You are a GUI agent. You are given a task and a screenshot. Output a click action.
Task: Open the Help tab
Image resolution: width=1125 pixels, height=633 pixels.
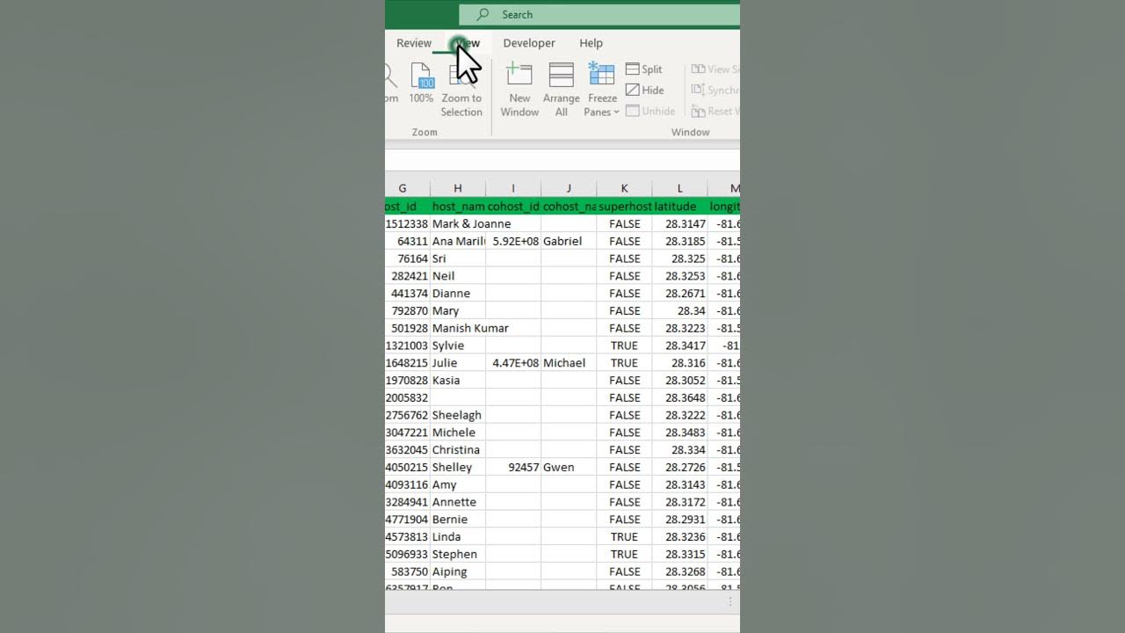coord(591,42)
